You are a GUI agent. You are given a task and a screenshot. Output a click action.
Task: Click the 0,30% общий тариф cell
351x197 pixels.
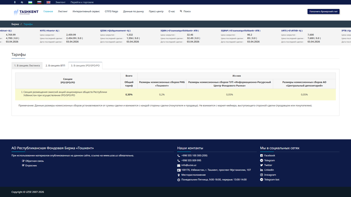coord(129,94)
